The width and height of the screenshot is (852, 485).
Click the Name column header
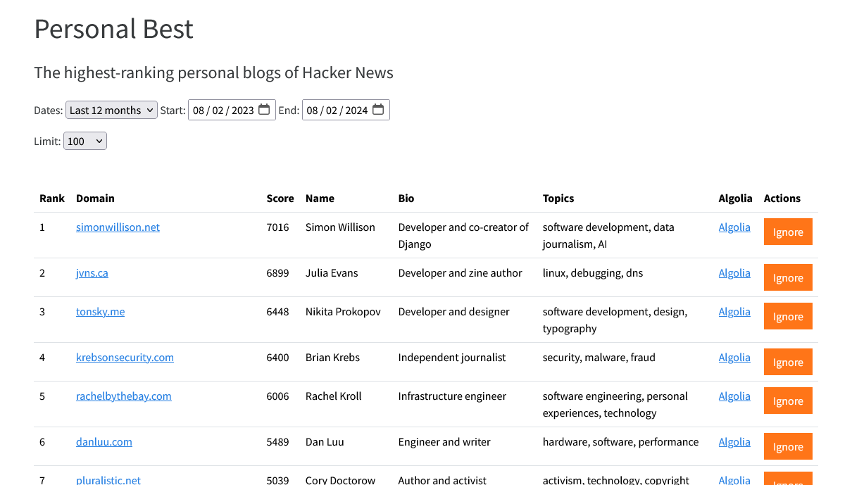[x=320, y=199]
